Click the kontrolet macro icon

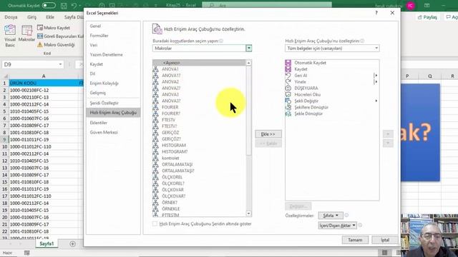pos(156,158)
